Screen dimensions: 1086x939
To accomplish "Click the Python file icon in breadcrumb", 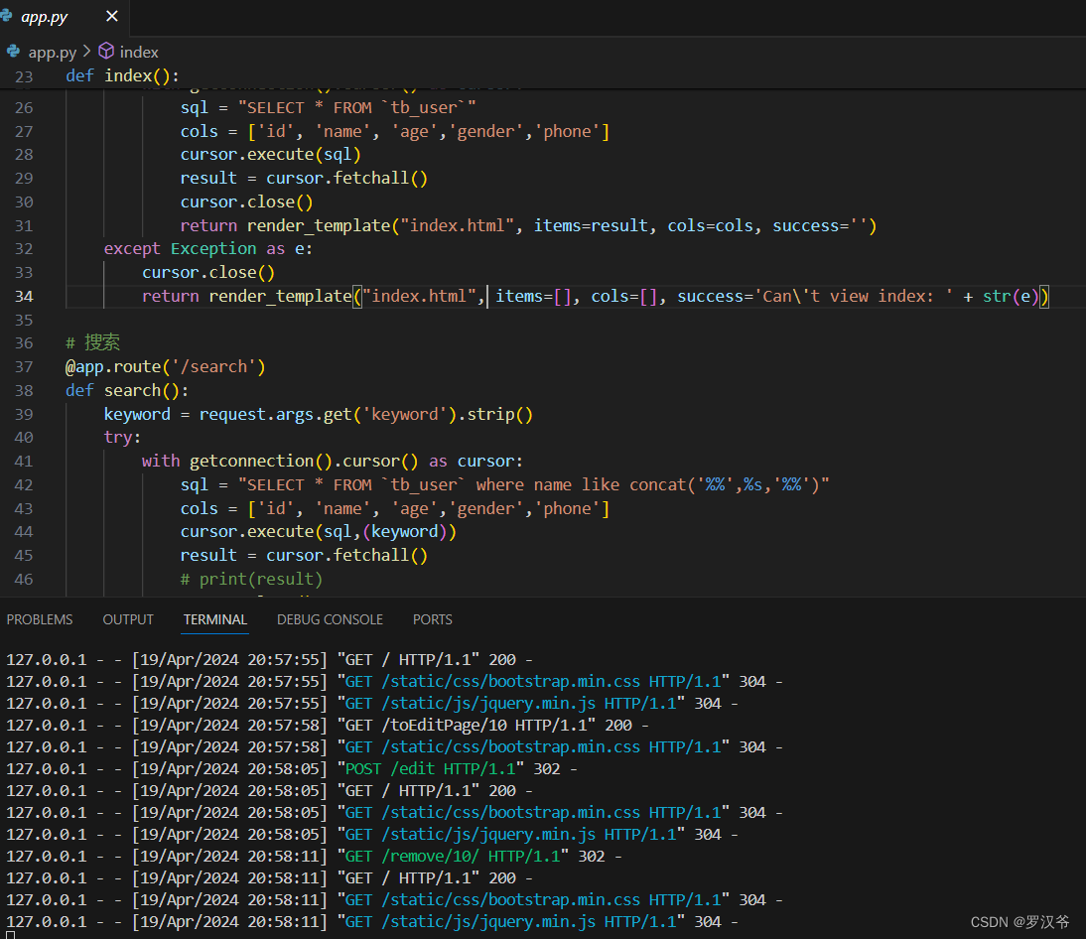I will pyautogui.click(x=13, y=52).
